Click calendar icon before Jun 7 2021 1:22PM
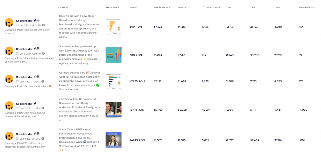 tap(17, 81)
